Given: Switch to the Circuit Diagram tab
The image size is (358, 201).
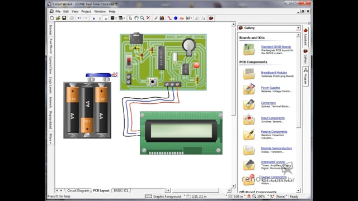Looking at the screenshot, I should [78, 190].
